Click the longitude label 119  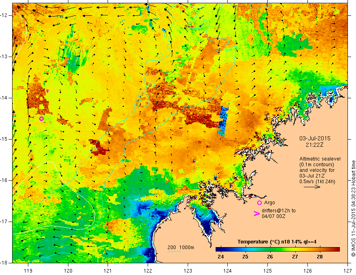tap(28, 271)
